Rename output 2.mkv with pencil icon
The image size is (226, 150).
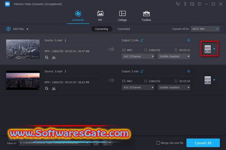click(x=142, y=40)
